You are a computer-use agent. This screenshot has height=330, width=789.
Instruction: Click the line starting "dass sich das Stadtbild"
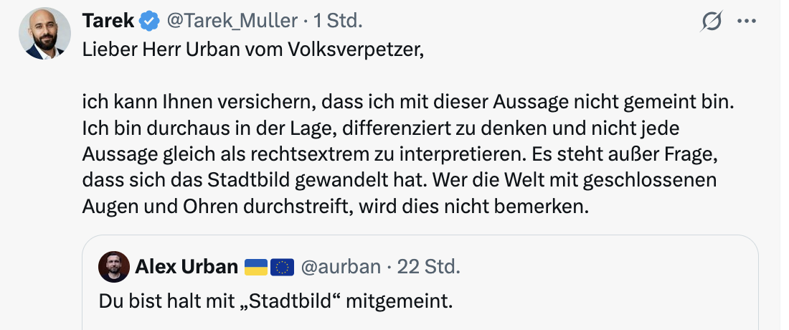pyautogui.click(x=400, y=180)
